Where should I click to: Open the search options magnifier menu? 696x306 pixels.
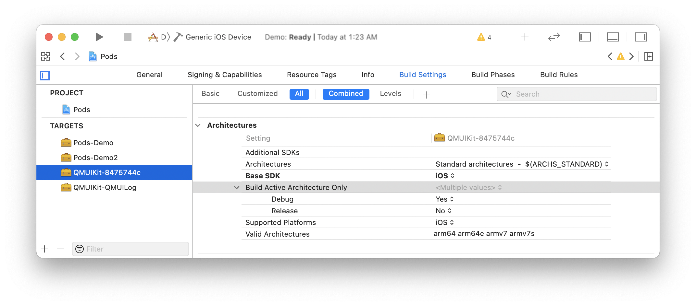(506, 94)
